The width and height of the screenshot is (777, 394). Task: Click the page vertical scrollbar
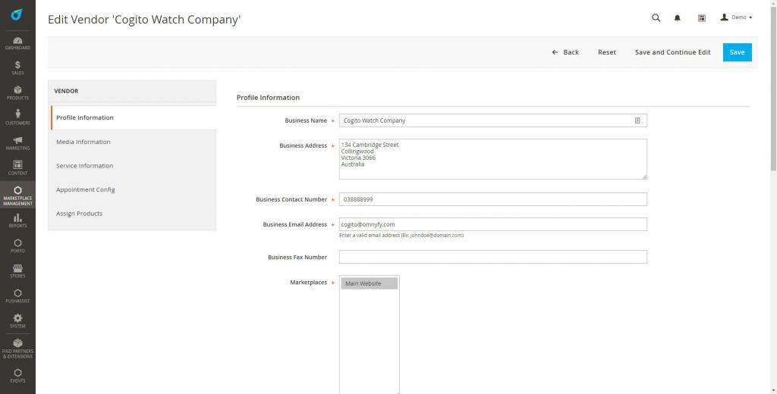pyautogui.click(x=773, y=89)
